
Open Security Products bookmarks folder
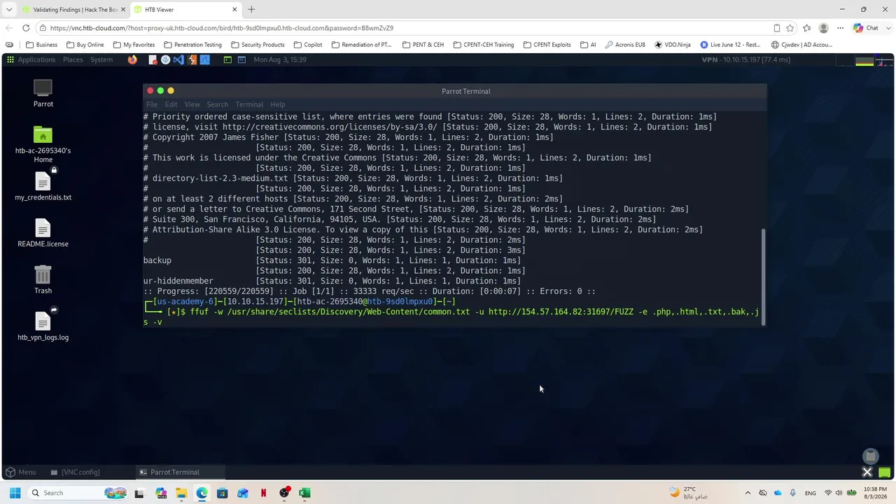[258, 45]
